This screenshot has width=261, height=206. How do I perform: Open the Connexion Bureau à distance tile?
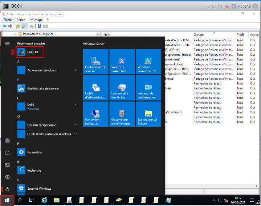point(96,114)
